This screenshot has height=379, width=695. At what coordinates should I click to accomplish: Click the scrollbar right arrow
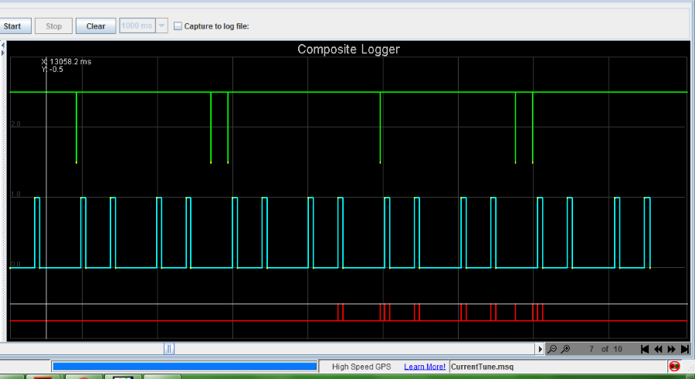pos(540,349)
